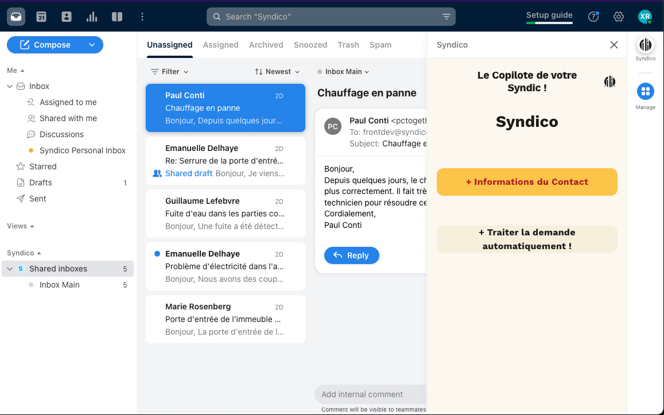Switch to the Spam tab
This screenshot has width=664, height=415.
point(380,44)
